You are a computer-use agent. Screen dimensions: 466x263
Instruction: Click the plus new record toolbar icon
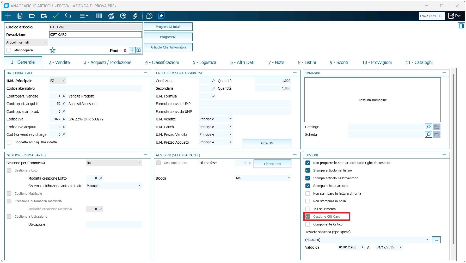(8, 16)
